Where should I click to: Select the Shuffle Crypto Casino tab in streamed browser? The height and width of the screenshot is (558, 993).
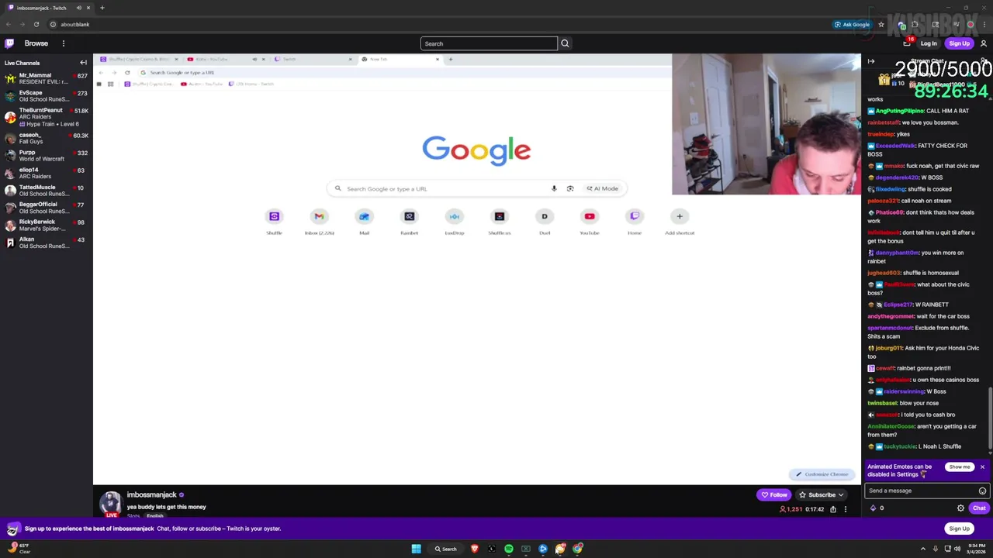[x=138, y=59]
